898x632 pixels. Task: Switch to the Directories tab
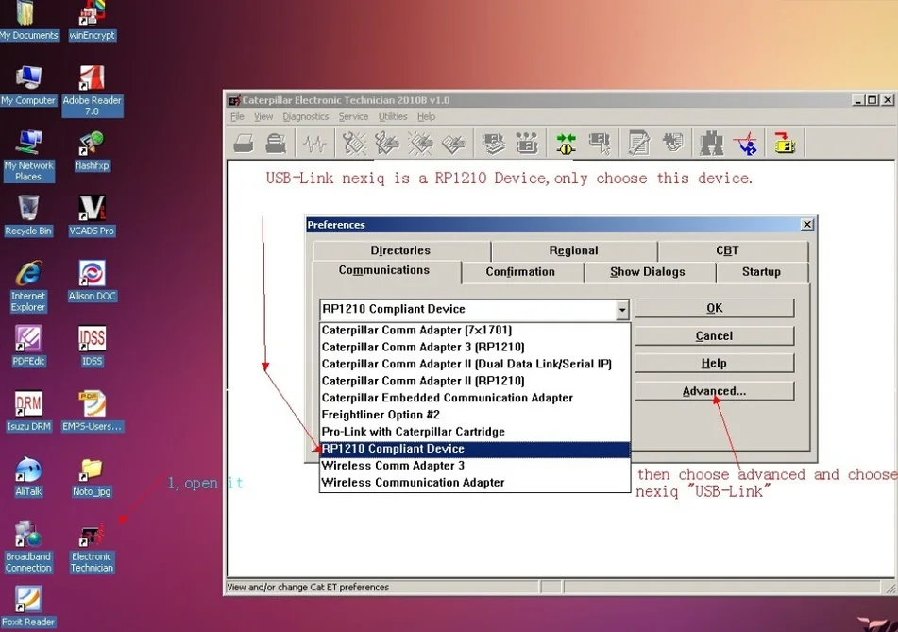pos(401,250)
